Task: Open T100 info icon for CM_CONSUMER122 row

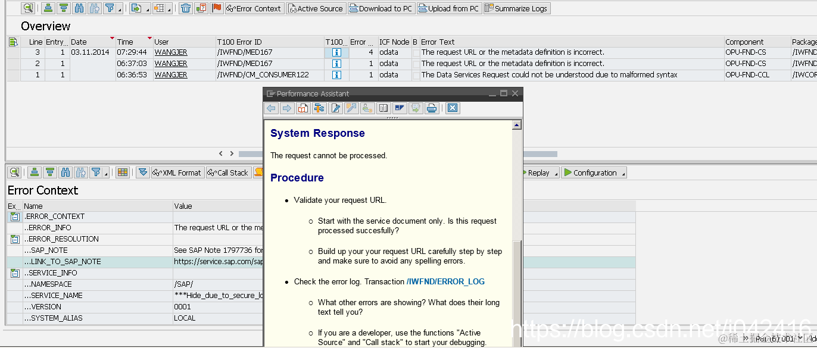Action: [x=336, y=75]
